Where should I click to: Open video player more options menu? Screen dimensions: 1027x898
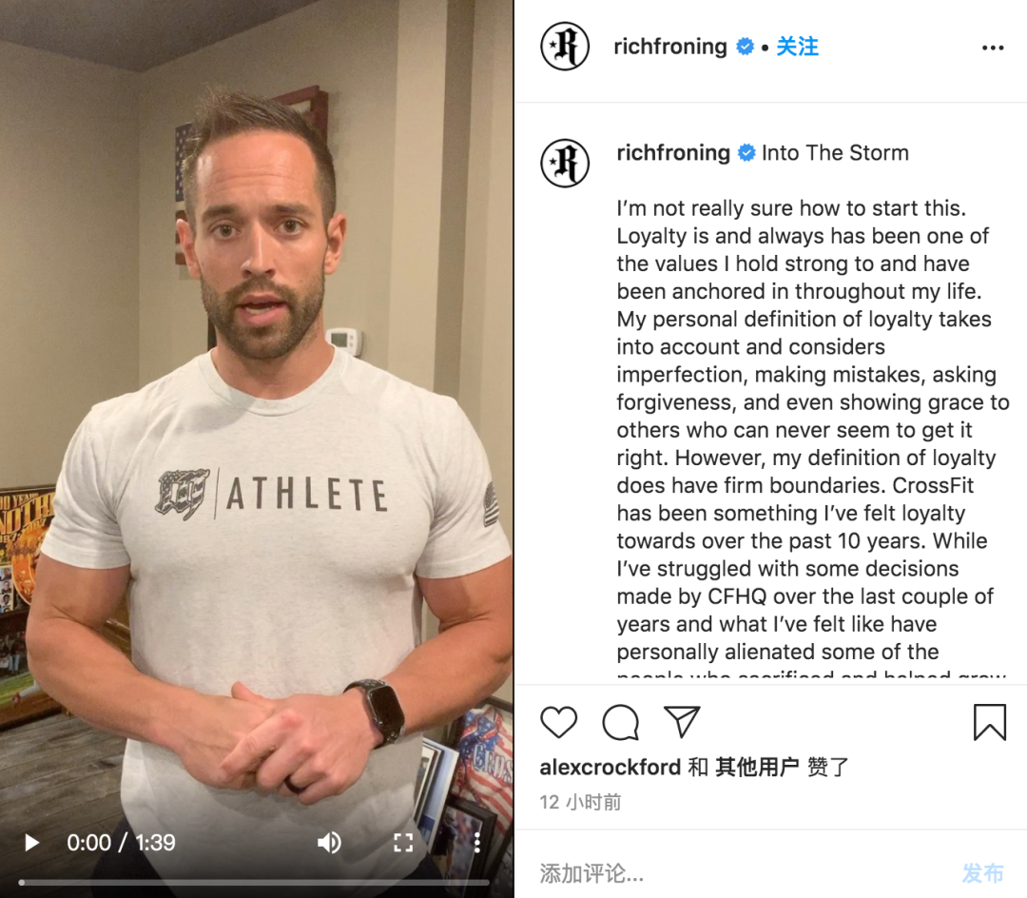(476, 842)
